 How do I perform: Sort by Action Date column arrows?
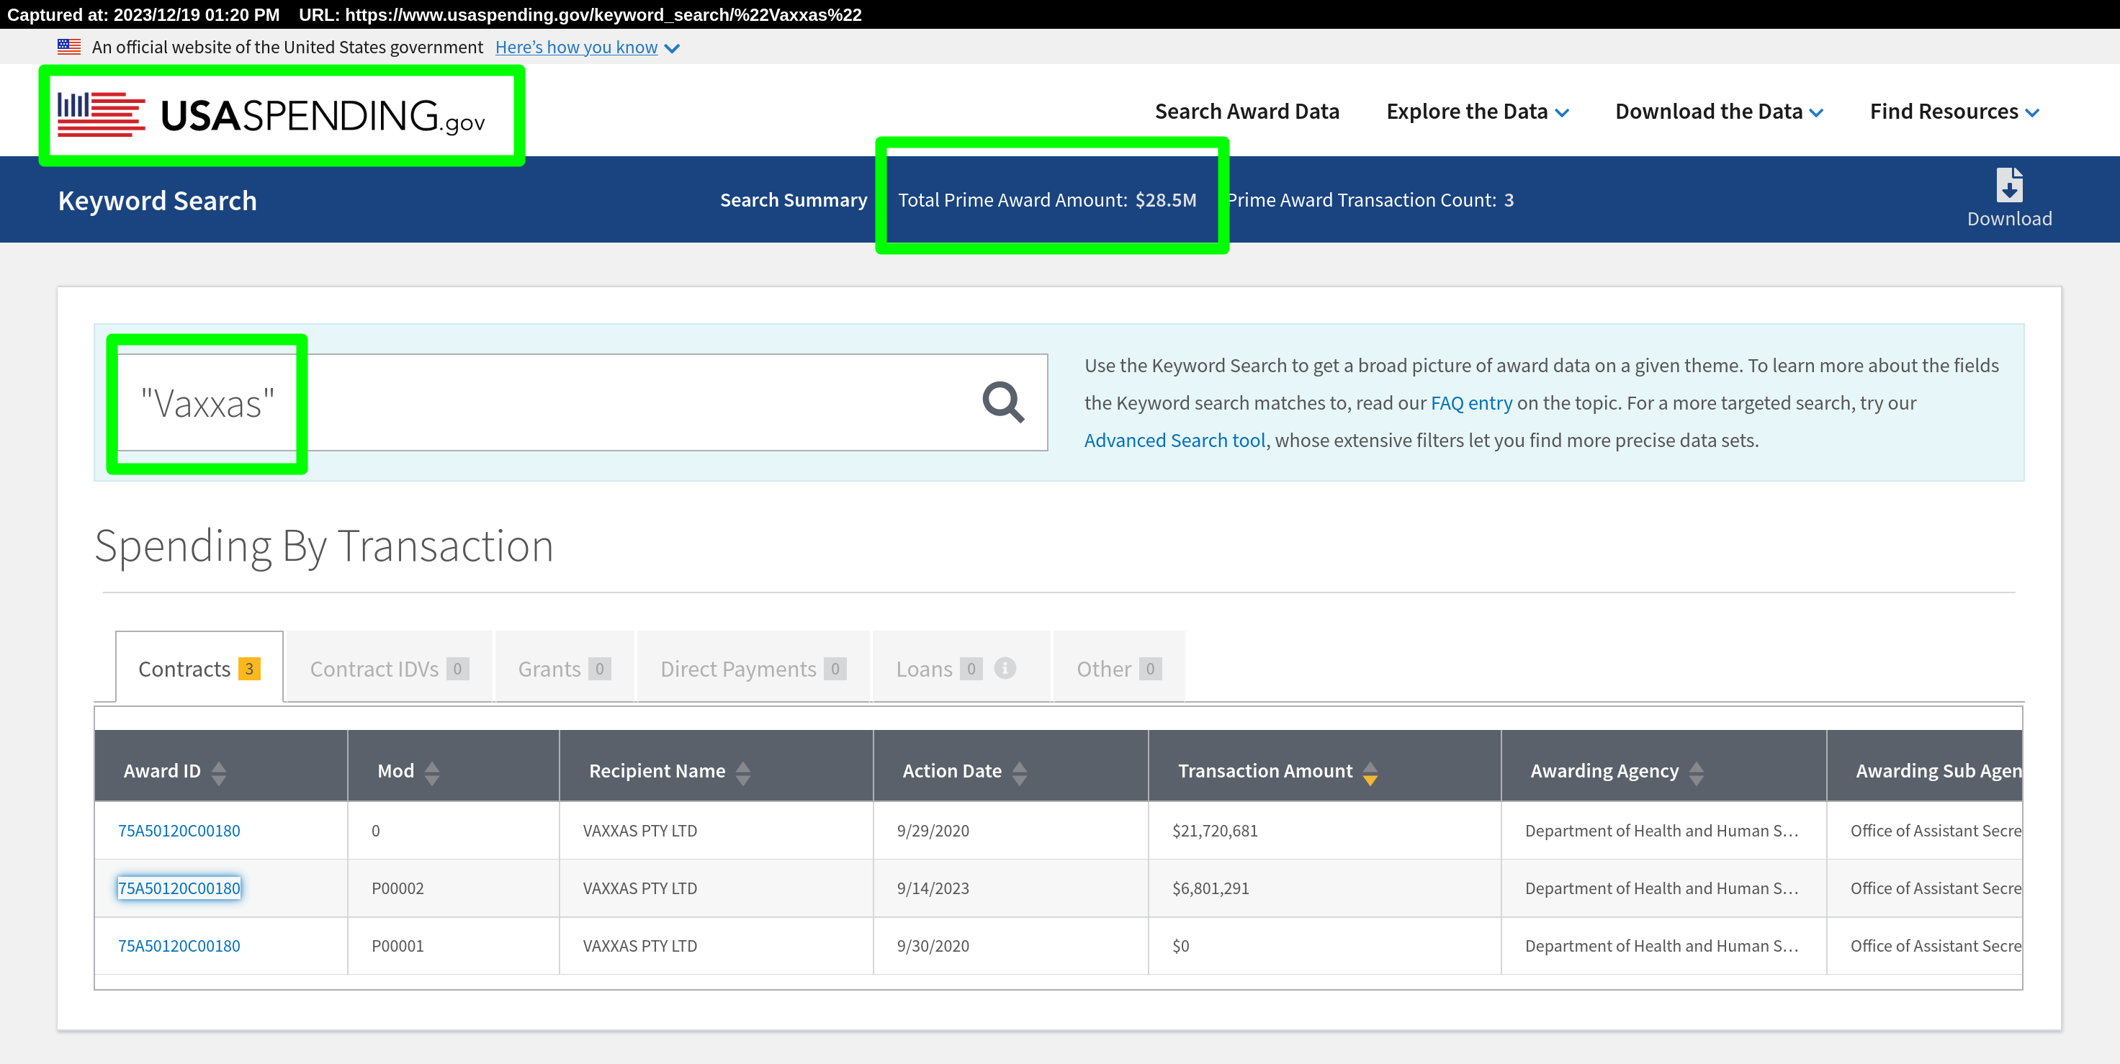point(1020,772)
